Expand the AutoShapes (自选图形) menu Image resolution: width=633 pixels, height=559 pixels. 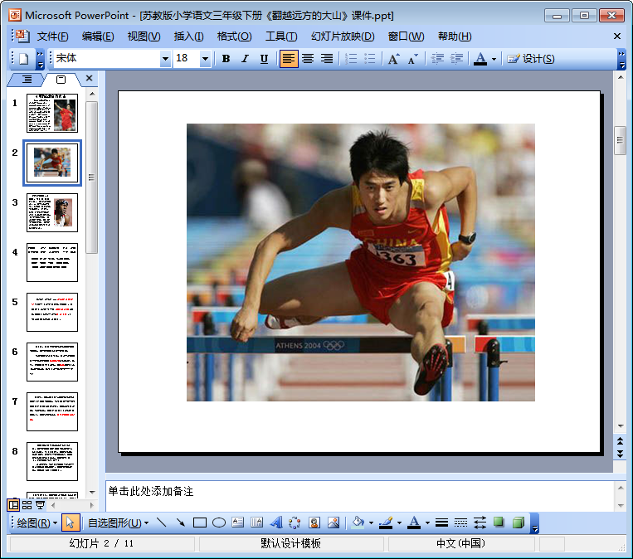point(118,523)
